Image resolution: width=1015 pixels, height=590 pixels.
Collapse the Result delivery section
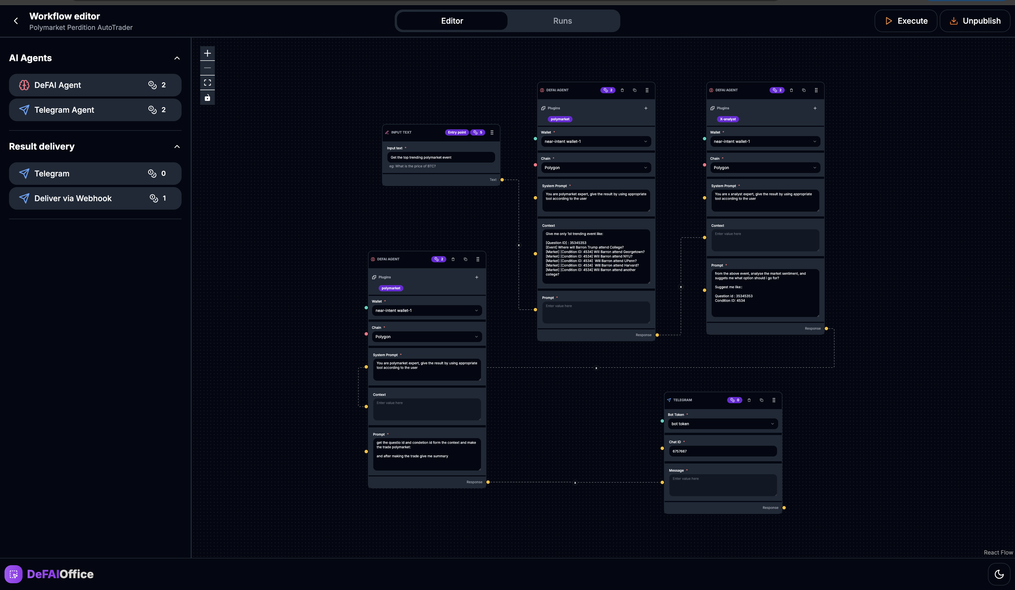click(177, 147)
